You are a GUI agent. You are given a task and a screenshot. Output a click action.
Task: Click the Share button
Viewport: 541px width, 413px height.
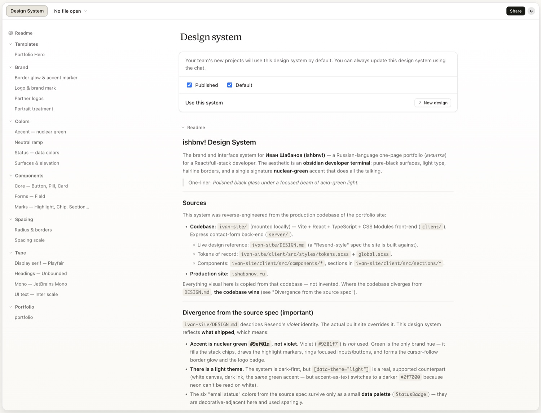click(516, 11)
